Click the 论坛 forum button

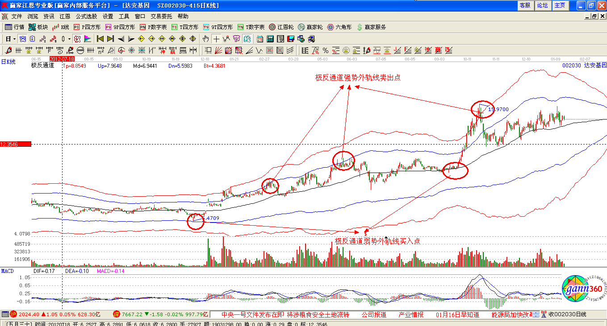click(x=542, y=5)
